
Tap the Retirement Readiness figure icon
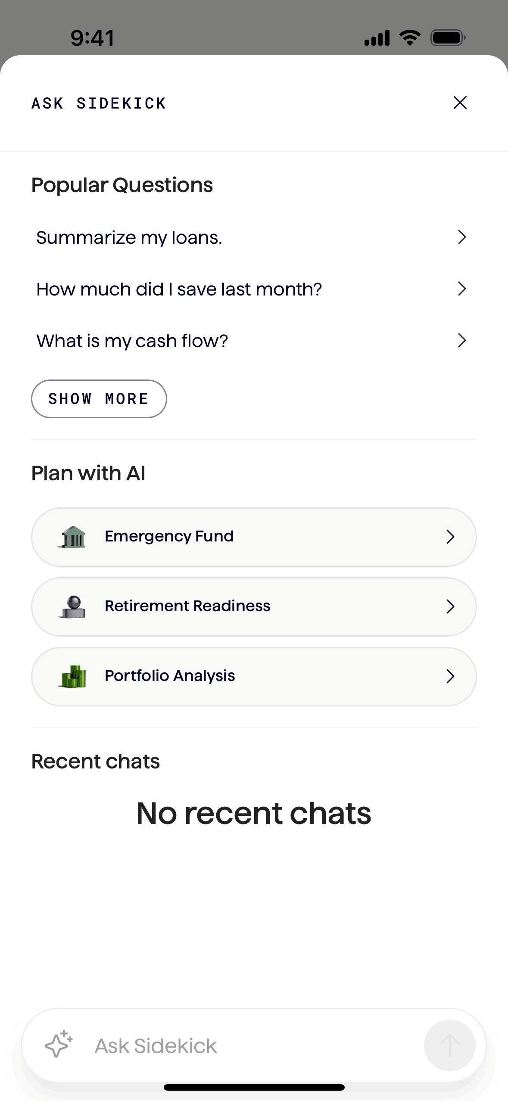point(72,606)
